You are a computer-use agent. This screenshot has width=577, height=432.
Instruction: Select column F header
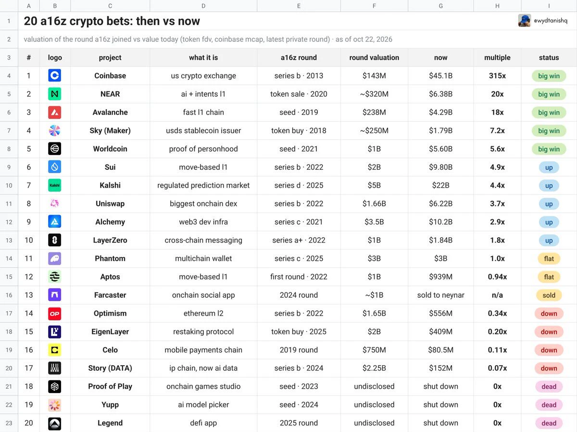(x=374, y=6)
